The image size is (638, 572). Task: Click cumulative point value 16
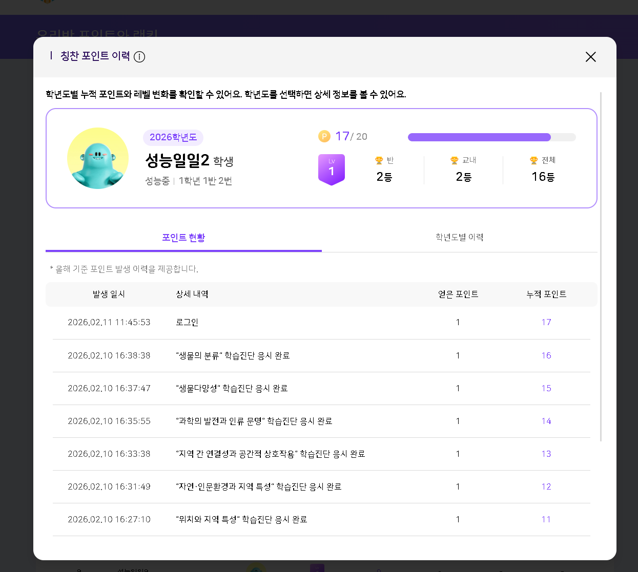pyautogui.click(x=546, y=355)
